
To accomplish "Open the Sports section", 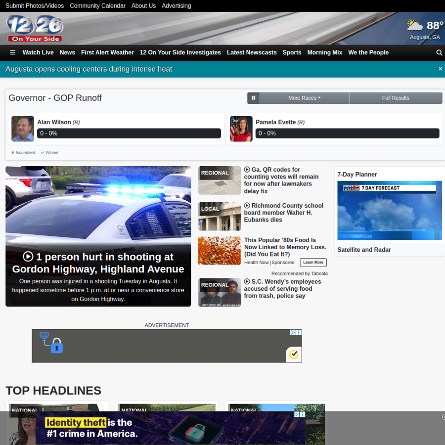I will coord(292,52).
